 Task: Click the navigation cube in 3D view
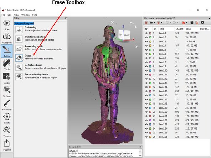[124, 35]
